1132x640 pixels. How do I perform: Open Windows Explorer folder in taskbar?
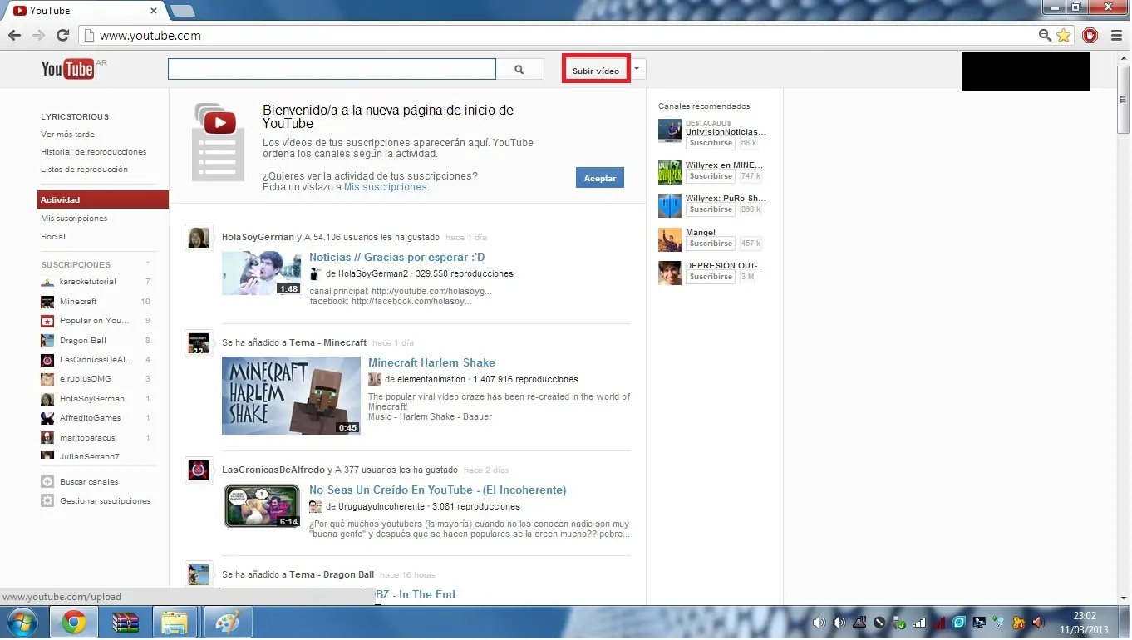tap(175, 623)
